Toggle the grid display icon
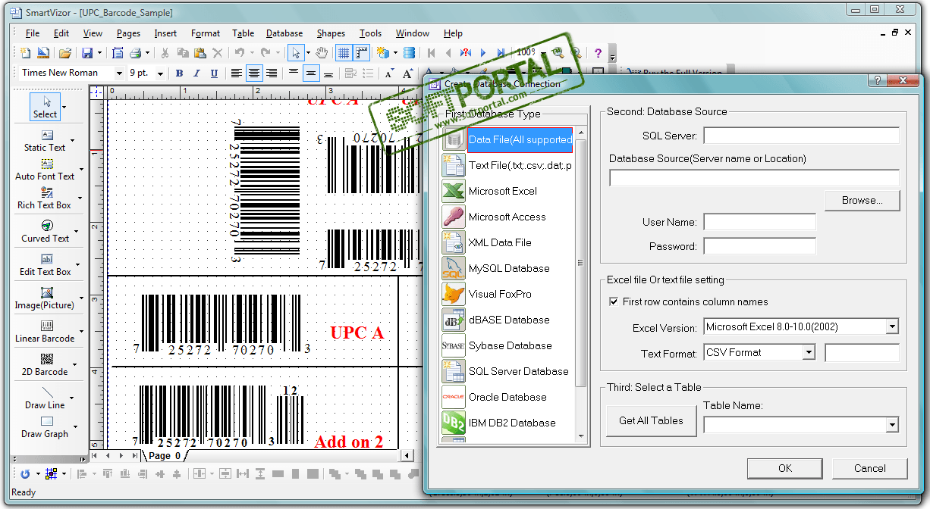The image size is (930, 509). [344, 53]
